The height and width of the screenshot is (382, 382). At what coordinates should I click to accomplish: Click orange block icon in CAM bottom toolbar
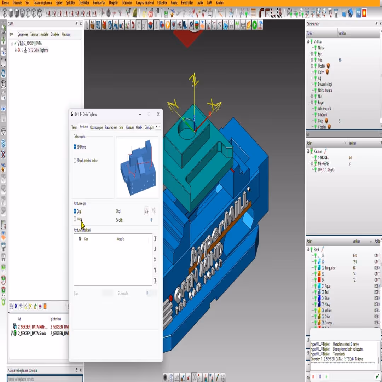tap(45, 306)
